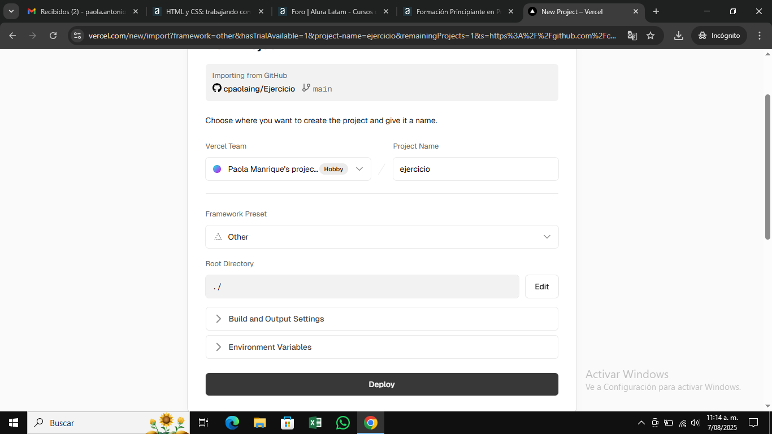
Task: Expand Build and Output Settings
Action: click(382, 319)
